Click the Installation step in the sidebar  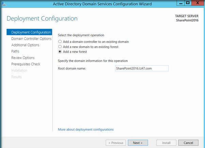point(19,71)
